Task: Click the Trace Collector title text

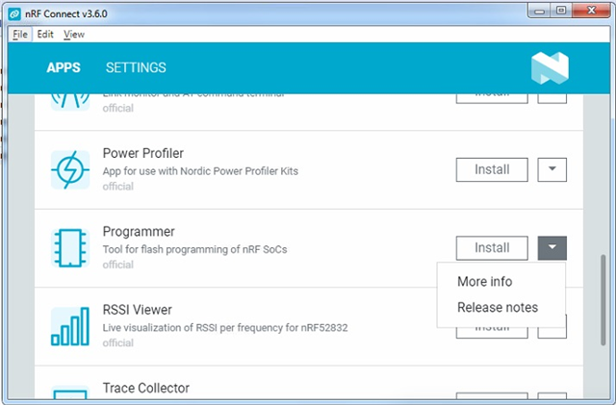Action: [145, 388]
